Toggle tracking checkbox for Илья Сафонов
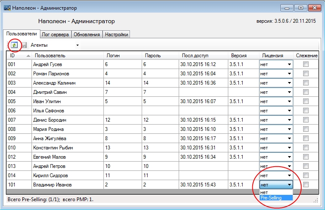Image resolution: width=325 pixels, height=210 pixels. tap(306, 111)
